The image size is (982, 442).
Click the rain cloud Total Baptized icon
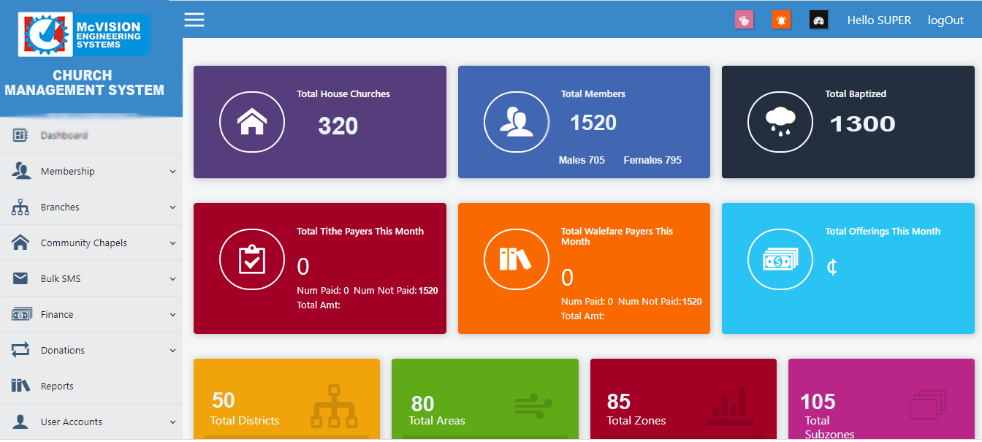780,122
